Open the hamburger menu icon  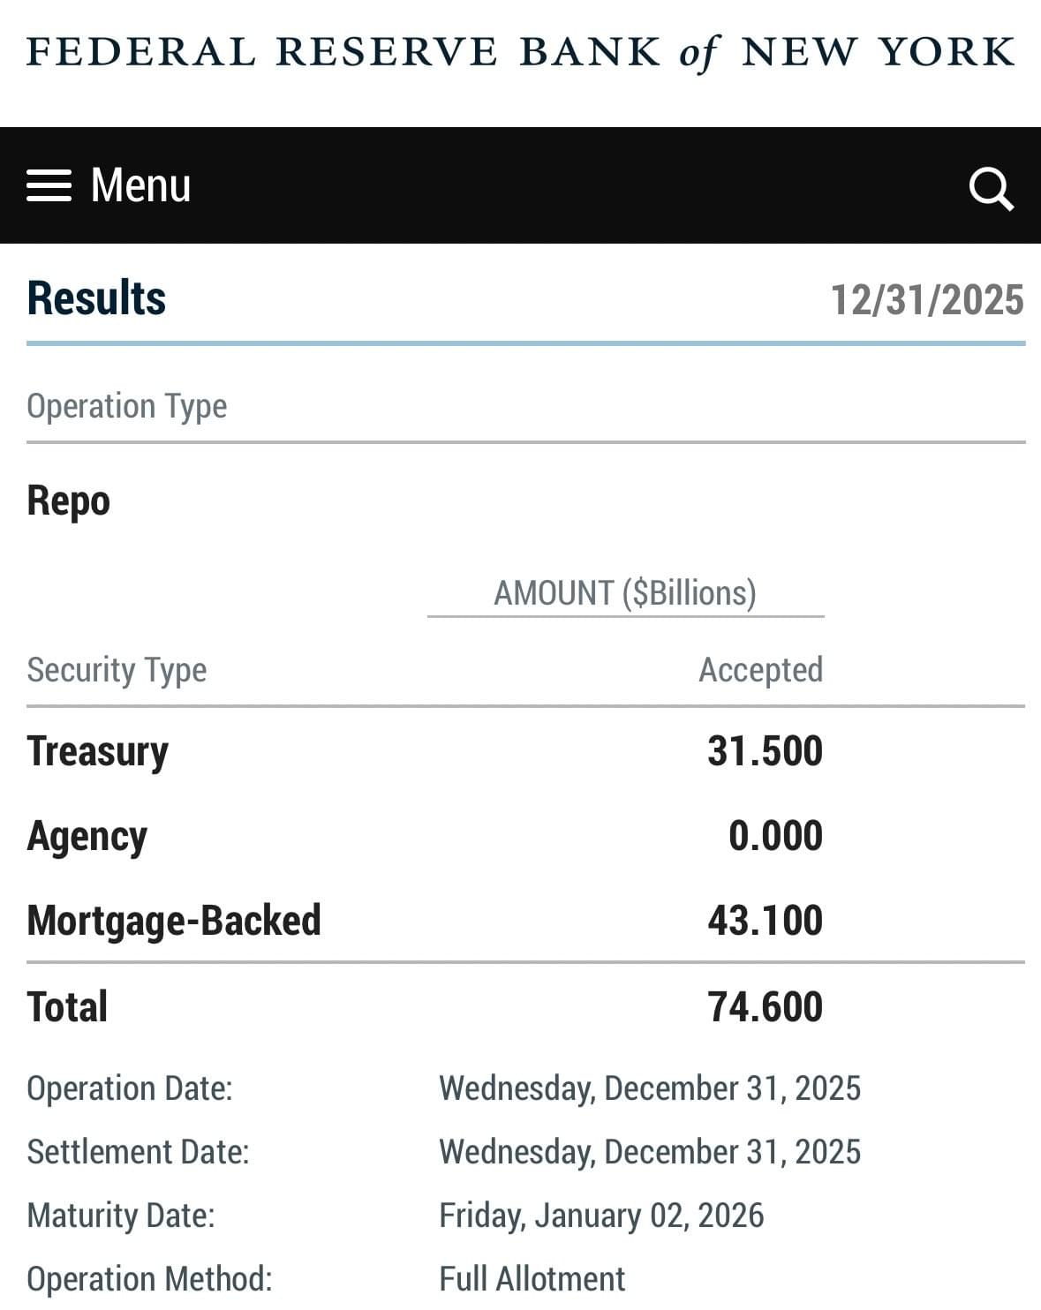[49, 185]
